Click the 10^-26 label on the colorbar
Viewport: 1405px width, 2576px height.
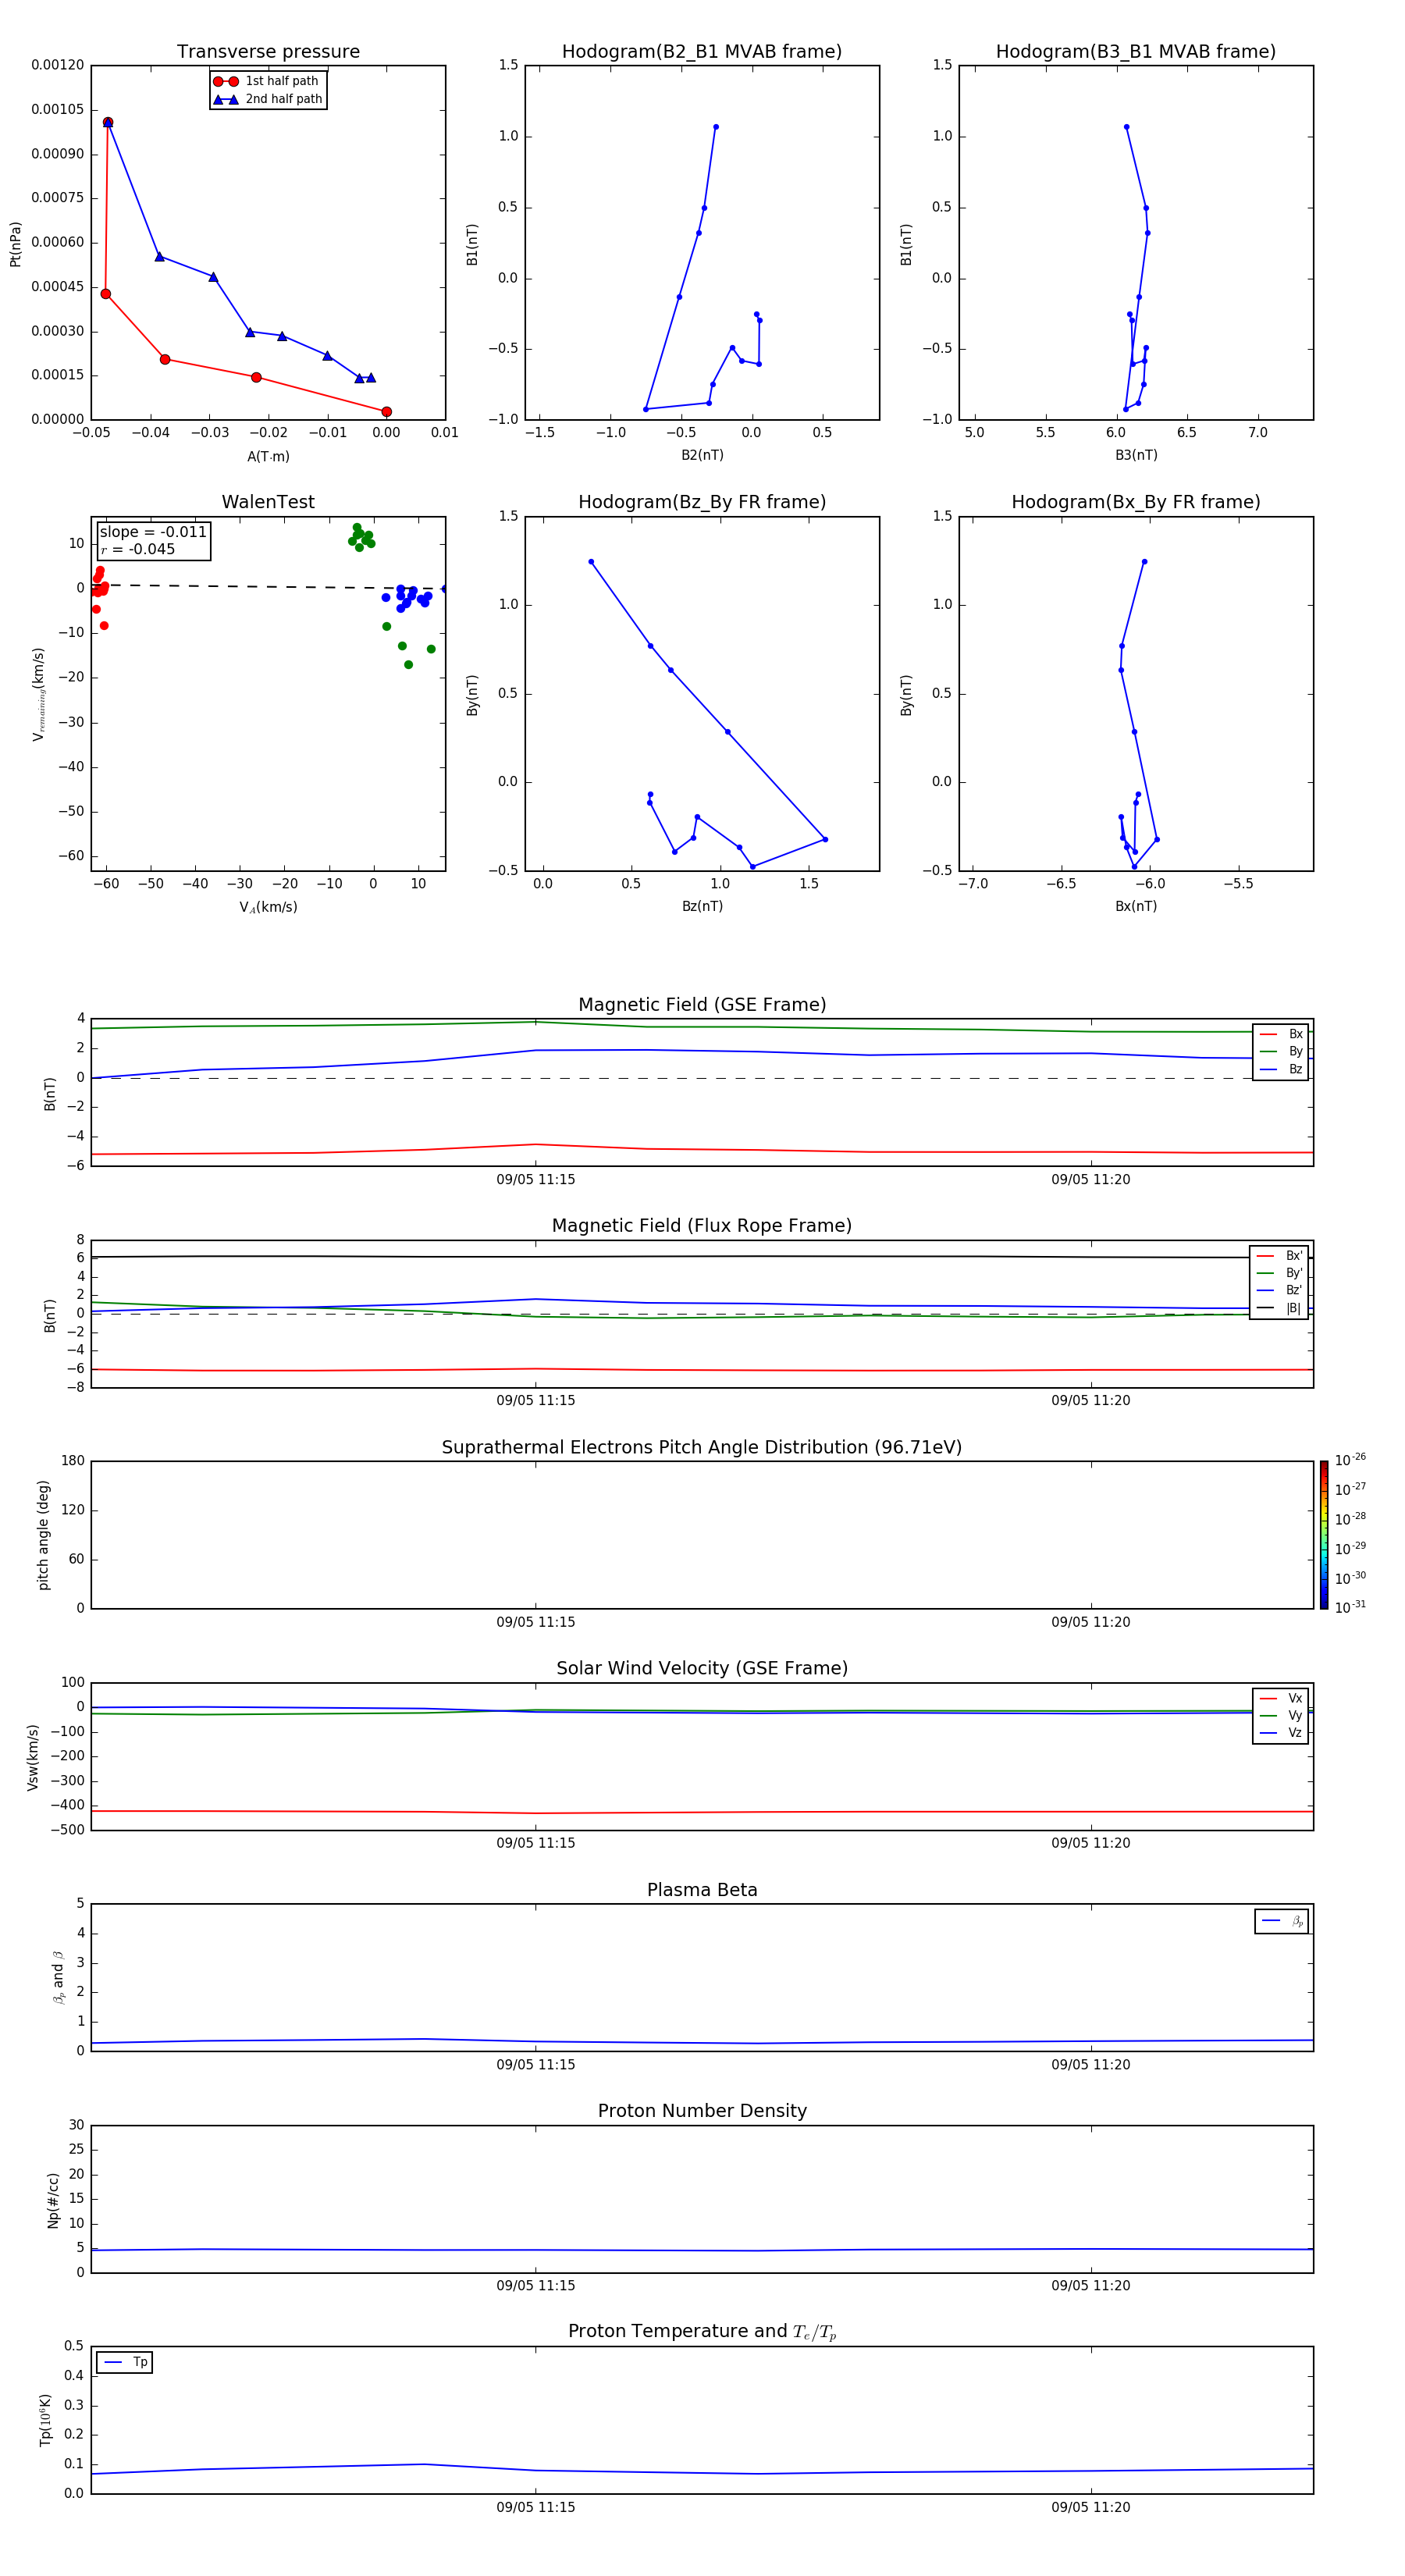pos(1350,1460)
